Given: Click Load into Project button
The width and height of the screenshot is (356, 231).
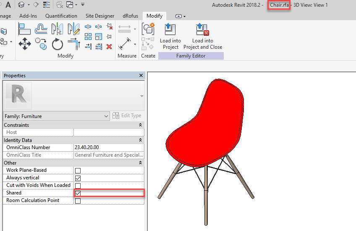Looking at the screenshot, I should pyautogui.click(x=170, y=37).
